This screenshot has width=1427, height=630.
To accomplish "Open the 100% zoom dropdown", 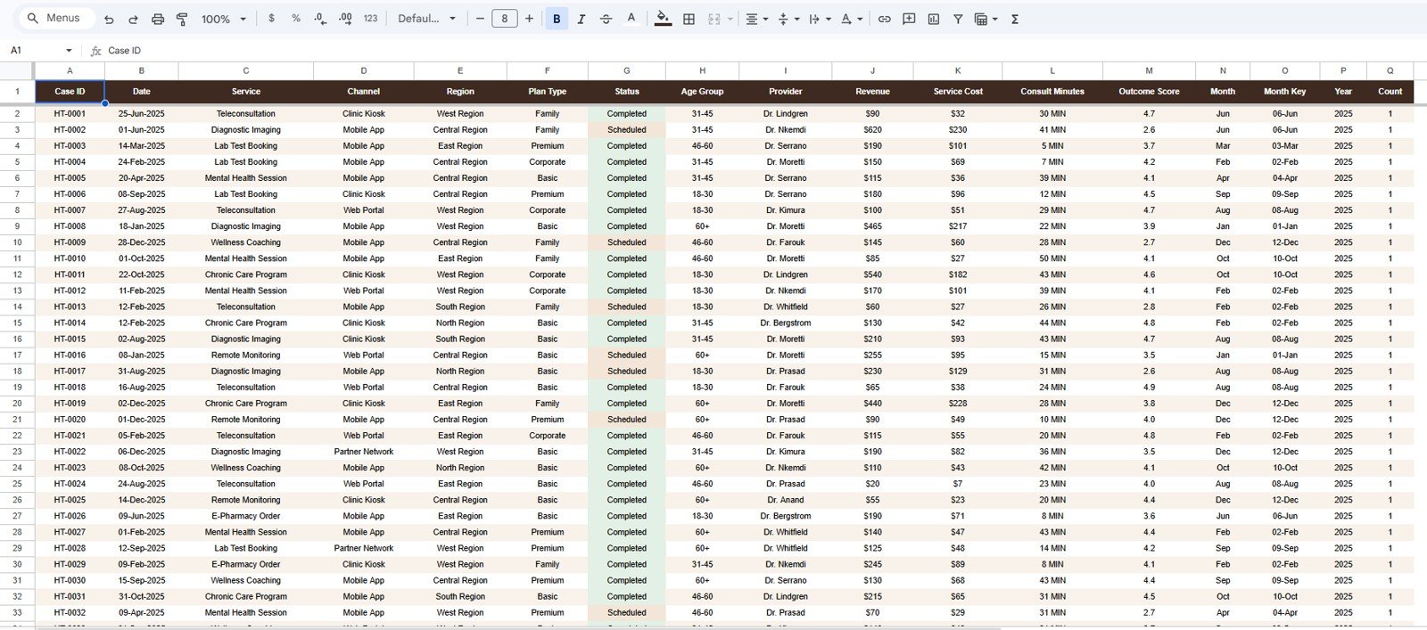I will (223, 19).
